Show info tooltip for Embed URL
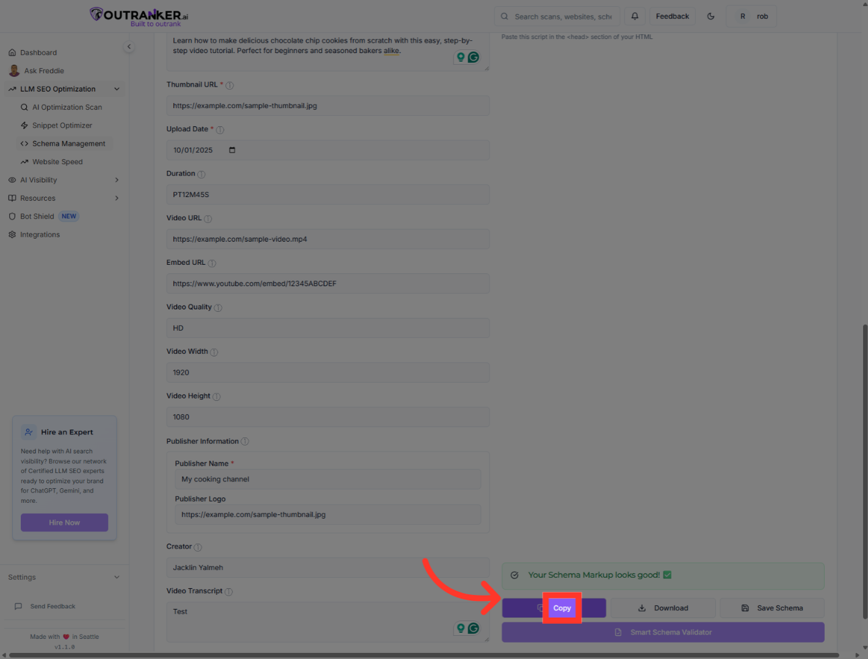This screenshot has width=868, height=659. tap(212, 264)
